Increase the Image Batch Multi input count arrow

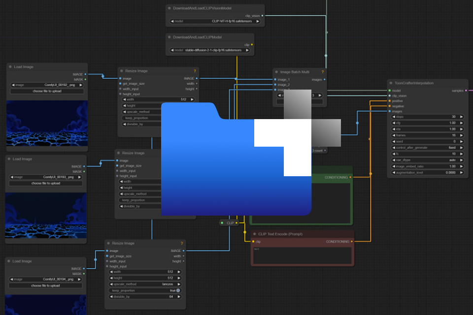coord(320,95)
